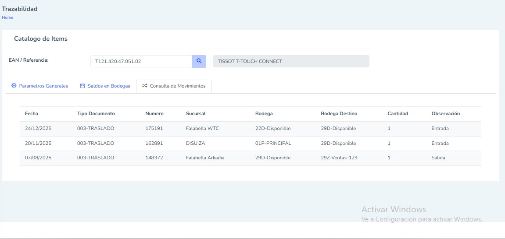Click the box icon beside Saldos en Bodegas

(82, 86)
